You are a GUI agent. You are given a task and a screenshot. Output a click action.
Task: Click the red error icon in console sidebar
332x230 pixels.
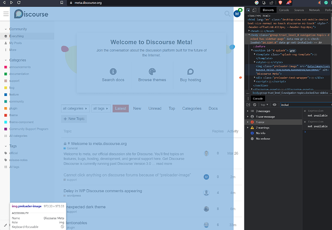click(252, 122)
